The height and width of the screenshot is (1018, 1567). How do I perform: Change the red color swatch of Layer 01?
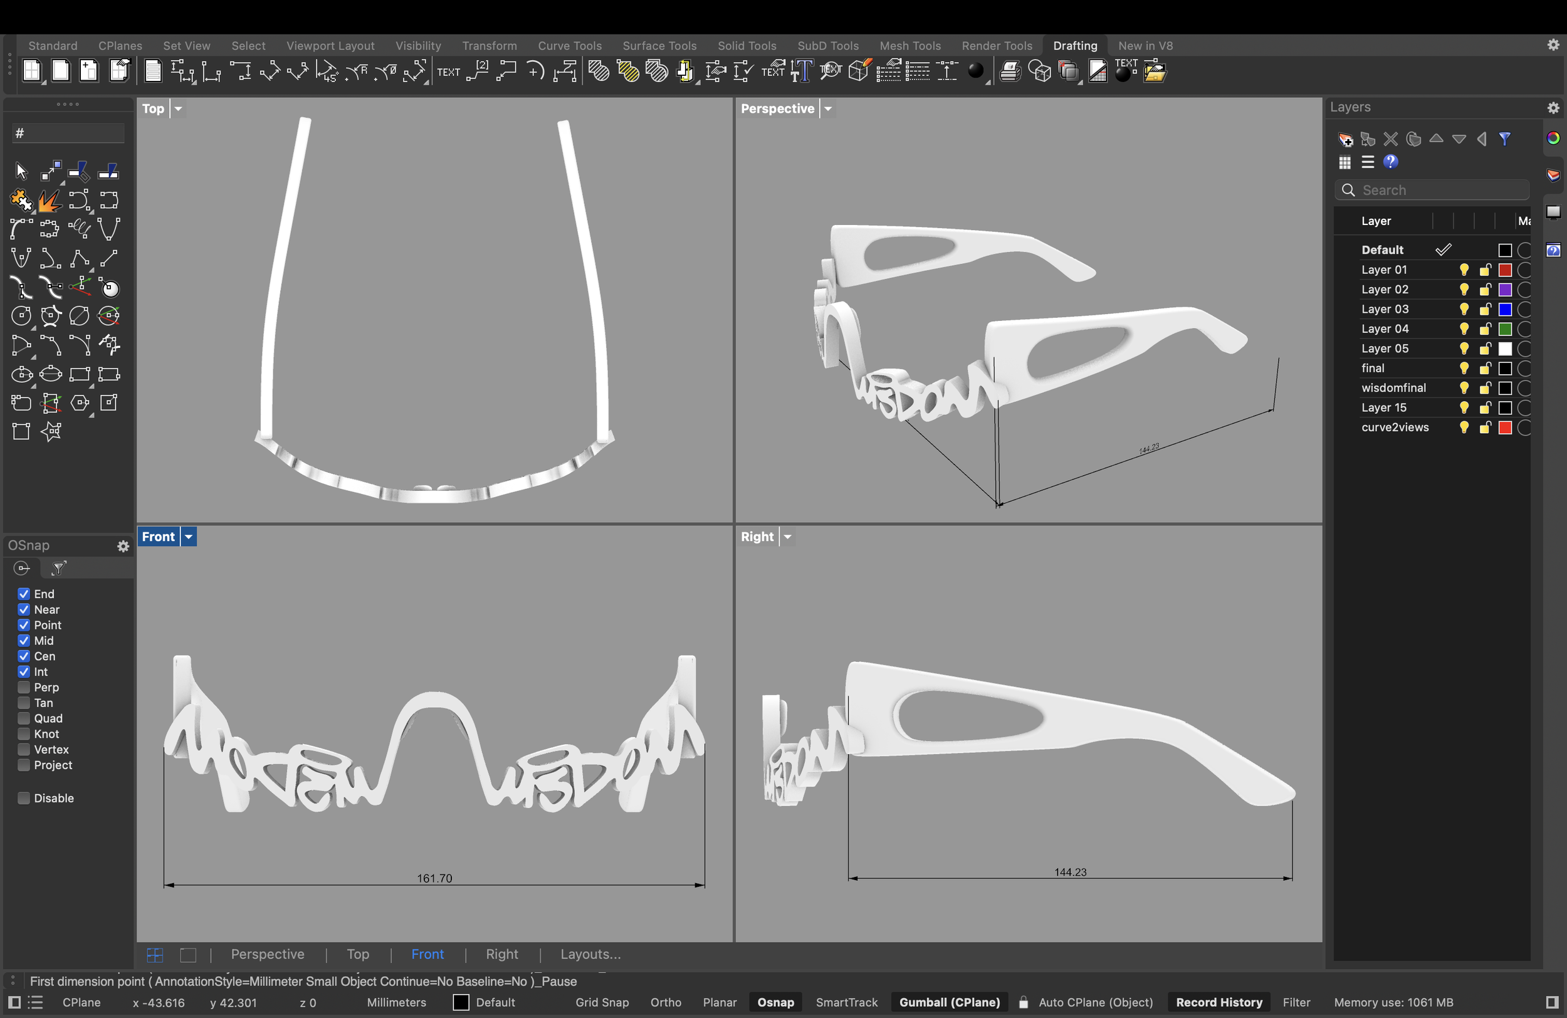pos(1505,270)
